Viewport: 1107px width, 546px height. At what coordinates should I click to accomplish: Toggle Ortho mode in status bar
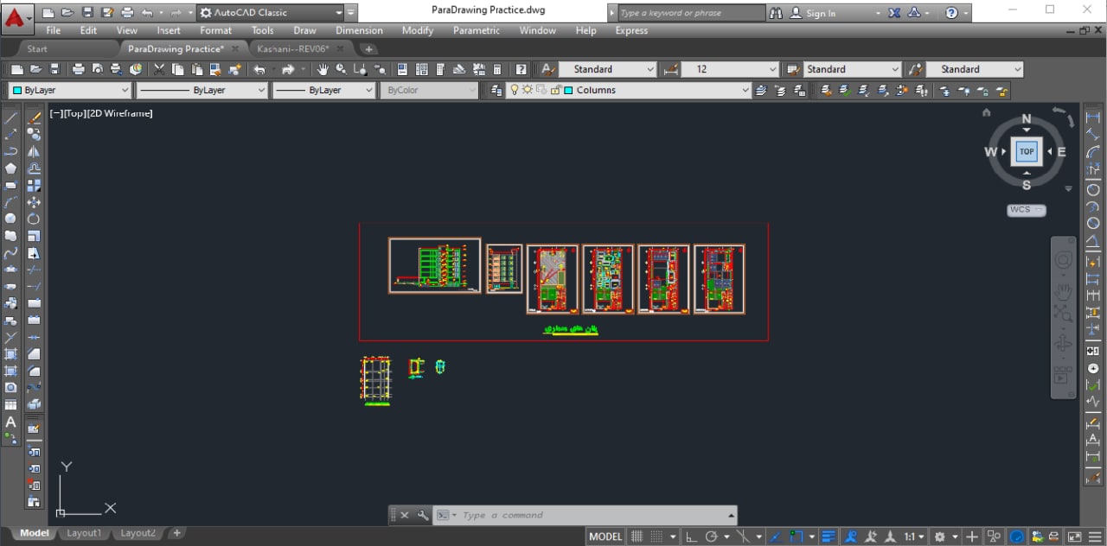coord(692,536)
